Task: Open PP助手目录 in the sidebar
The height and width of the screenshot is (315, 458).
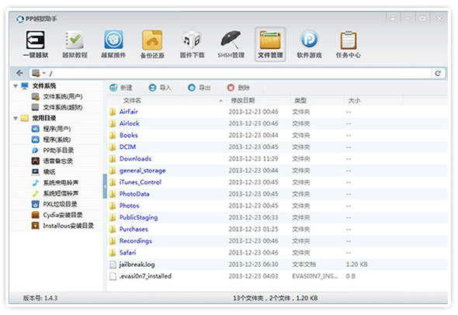Action: (53, 151)
